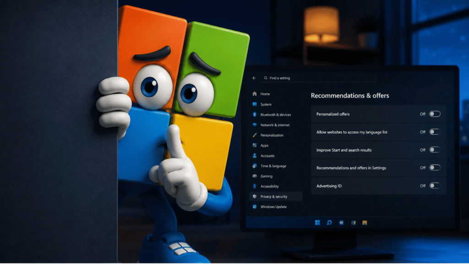The image size is (469, 264).
Task: Click "Recommendations & offers" heading
Action: (349, 95)
